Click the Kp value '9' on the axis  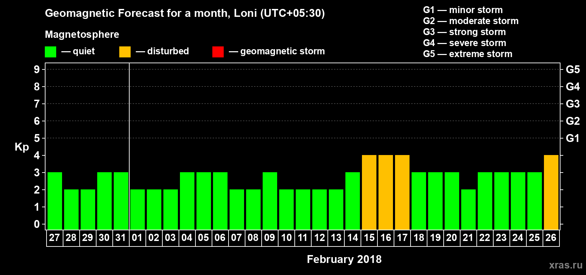[37, 69]
